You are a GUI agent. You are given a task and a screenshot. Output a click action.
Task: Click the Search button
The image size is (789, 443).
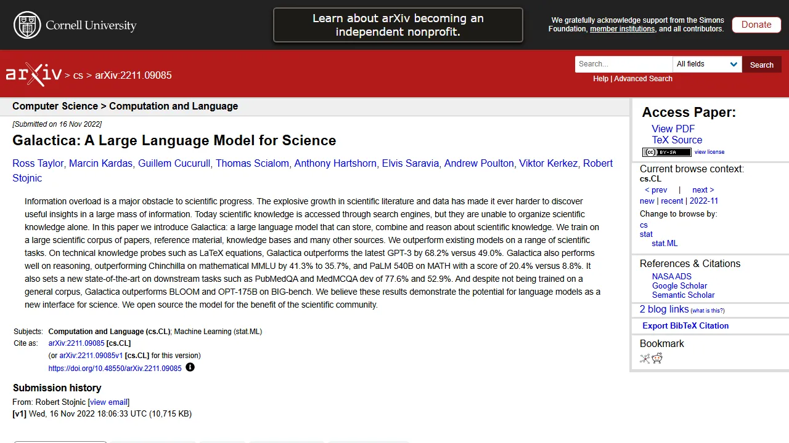pyautogui.click(x=761, y=65)
